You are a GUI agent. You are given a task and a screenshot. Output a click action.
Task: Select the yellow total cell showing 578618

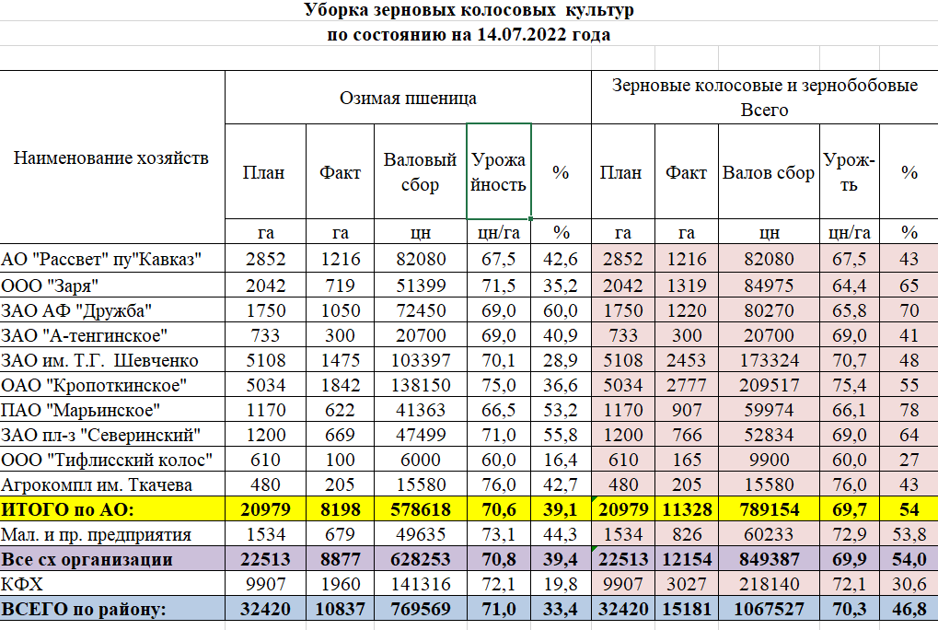420,509
